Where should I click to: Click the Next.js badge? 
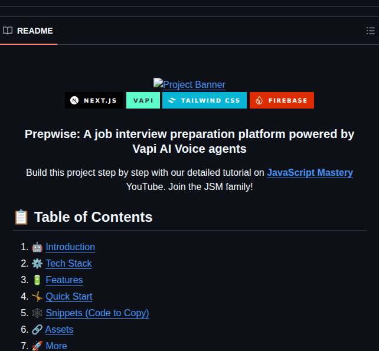coord(94,100)
